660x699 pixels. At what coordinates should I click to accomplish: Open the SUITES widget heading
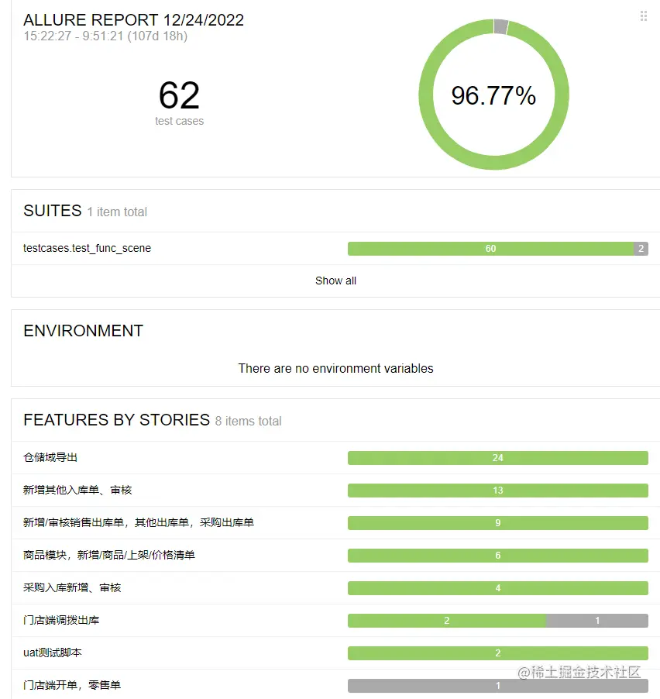pyautogui.click(x=53, y=211)
